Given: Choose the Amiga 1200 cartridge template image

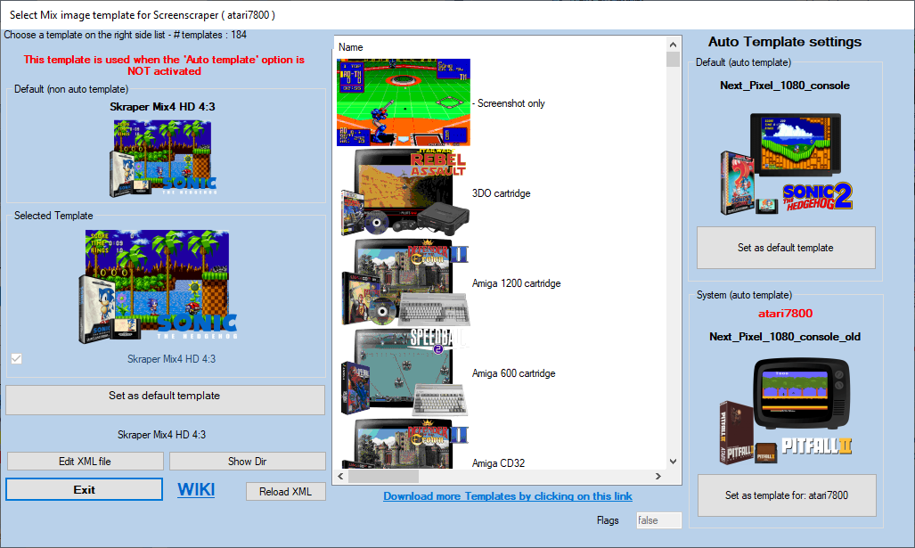Looking at the screenshot, I should [x=404, y=283].
